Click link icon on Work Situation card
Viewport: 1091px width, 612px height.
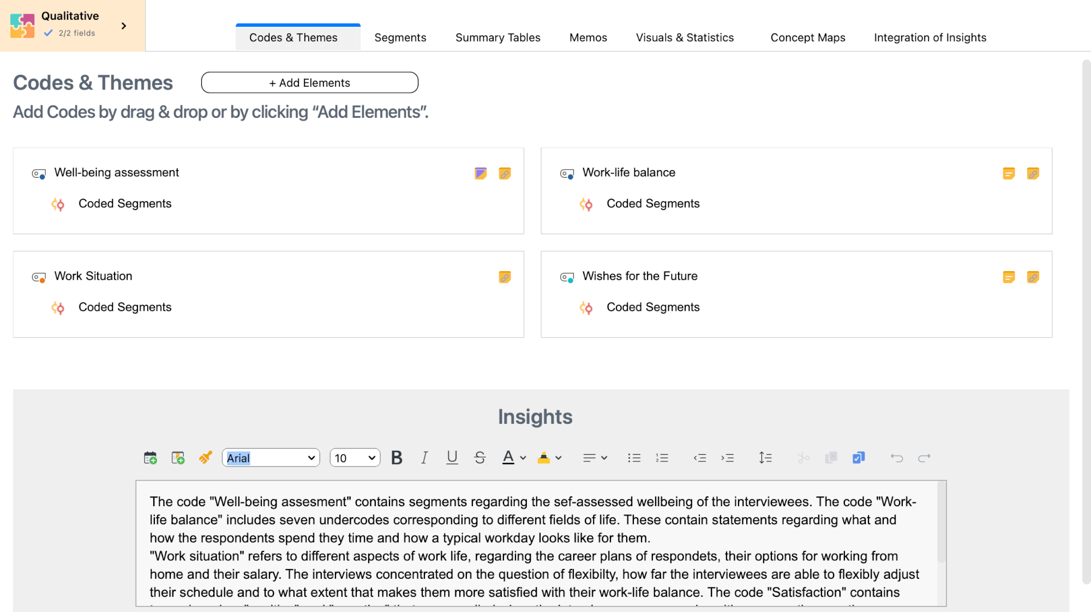coord(505,277)
